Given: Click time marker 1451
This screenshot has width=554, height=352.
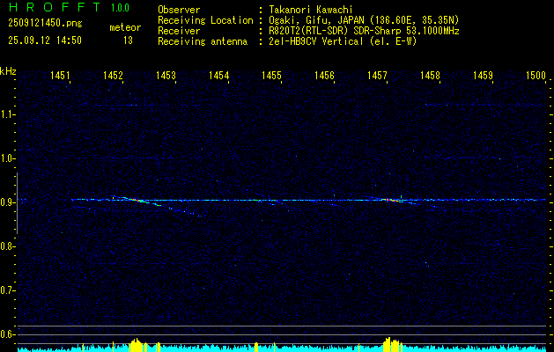Looking at the screenshot, I should click(x=60, y=75).
